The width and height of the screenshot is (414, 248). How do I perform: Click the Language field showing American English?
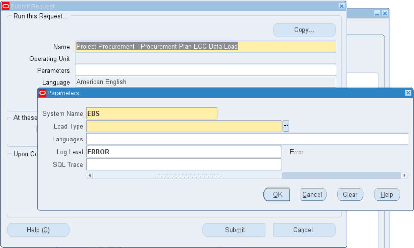coord(205,82)
